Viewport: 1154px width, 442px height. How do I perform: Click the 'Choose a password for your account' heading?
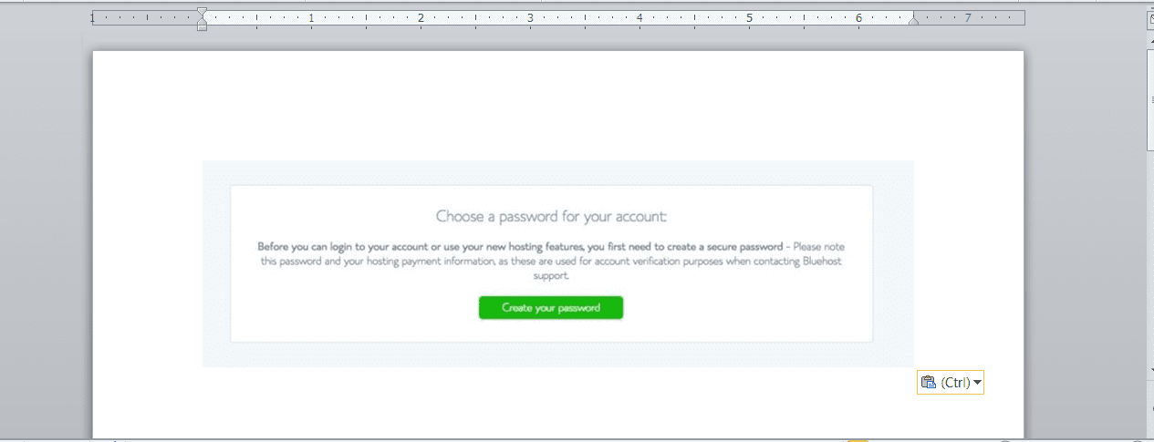click(551, 217)
